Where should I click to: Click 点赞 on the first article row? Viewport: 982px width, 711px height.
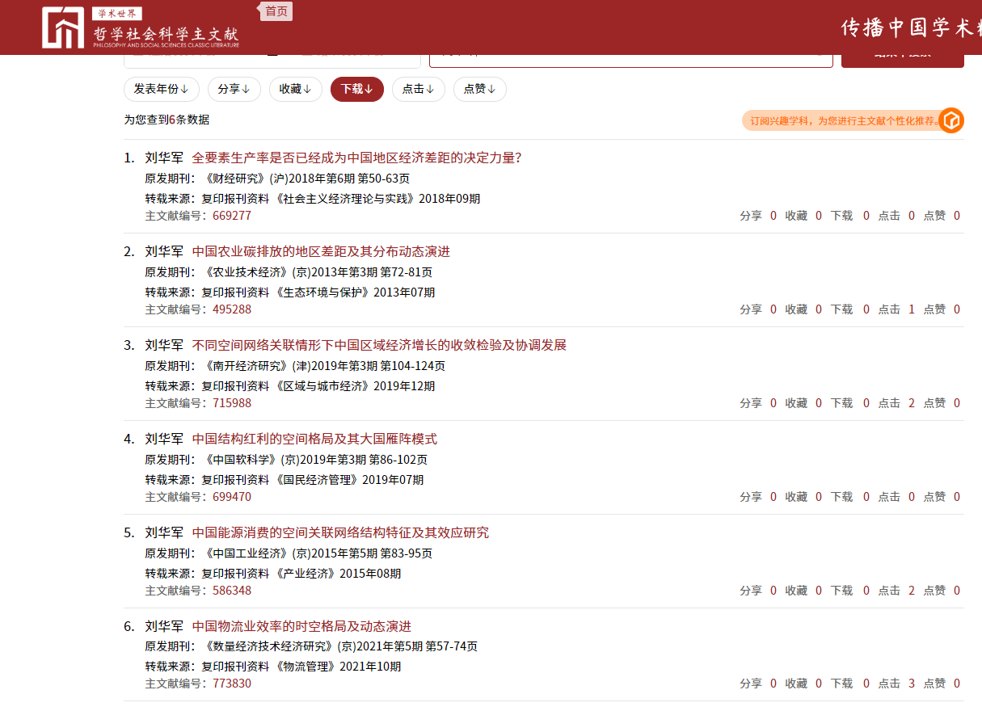934,216
